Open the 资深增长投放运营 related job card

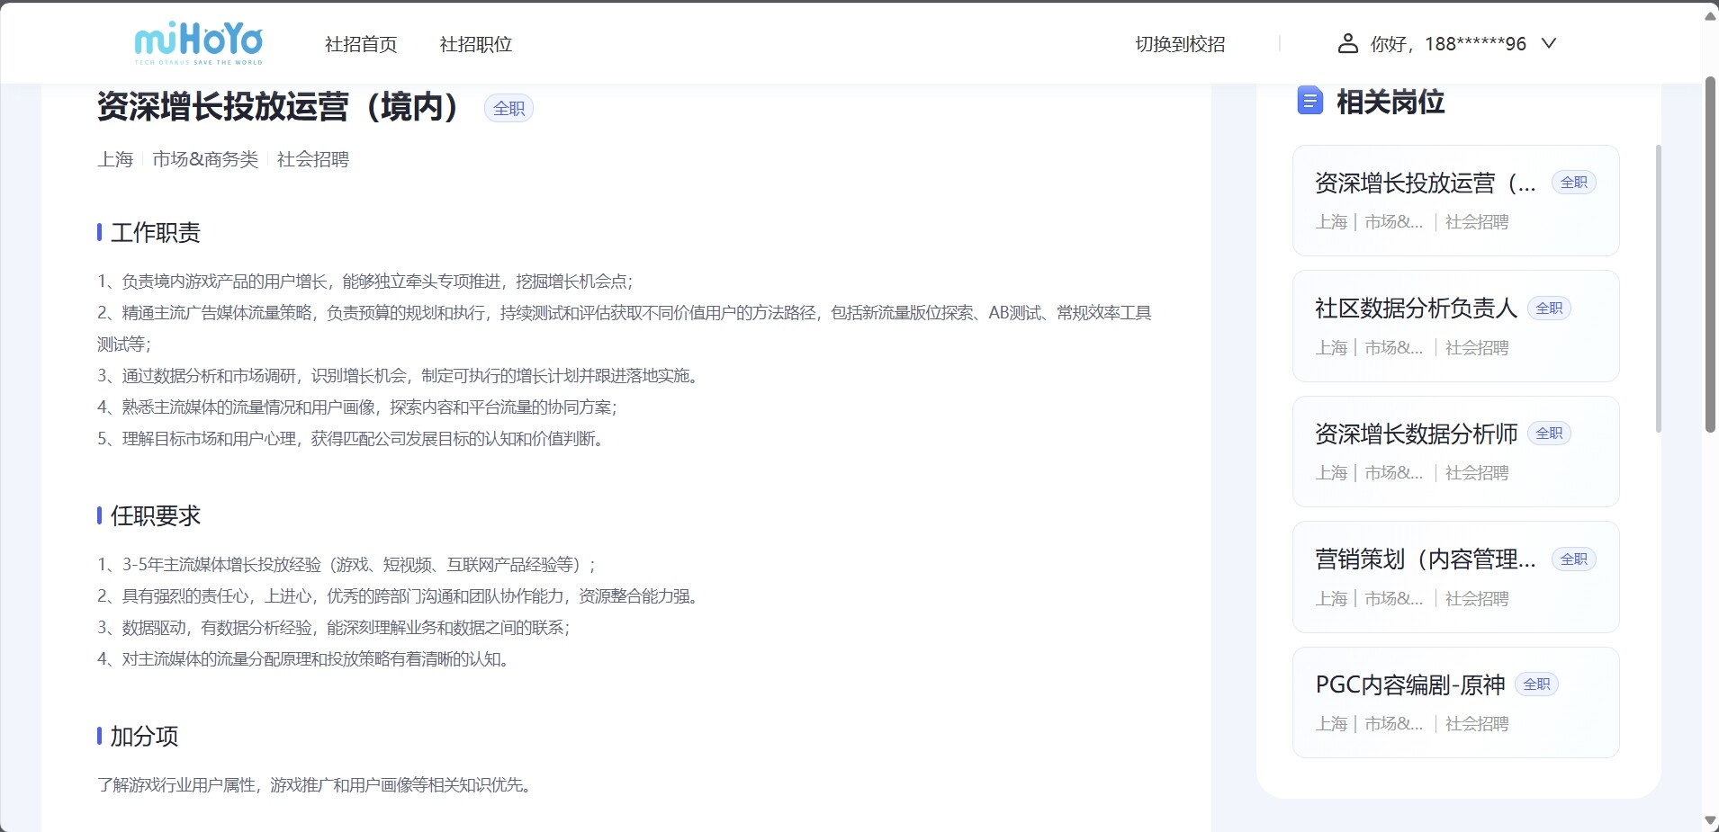(1424, 183)
